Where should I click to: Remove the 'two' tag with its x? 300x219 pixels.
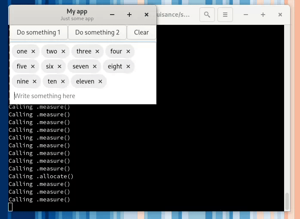(x=63, y=52)
